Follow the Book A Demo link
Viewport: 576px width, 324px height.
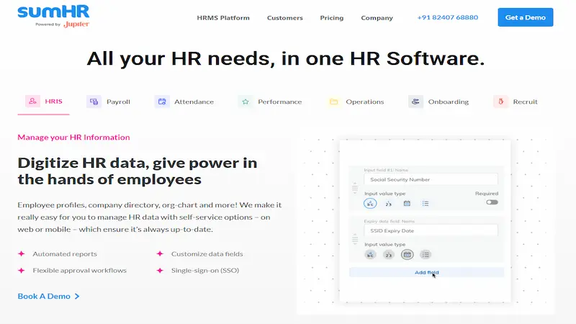(x=48, y=296)
